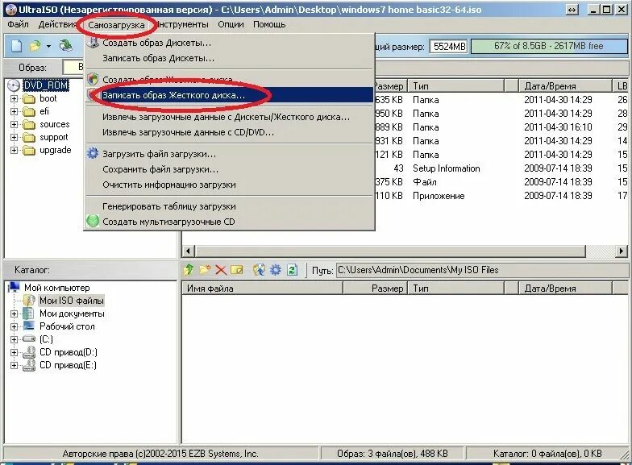Select the sources folder in the image tree
This screenshot has height=465, width=632.
pyautogui.click(x=55, y=124)
